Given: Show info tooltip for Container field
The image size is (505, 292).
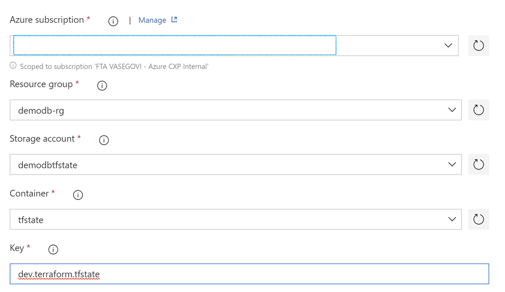Looking at the screenshot, I should tap(78, 195).
